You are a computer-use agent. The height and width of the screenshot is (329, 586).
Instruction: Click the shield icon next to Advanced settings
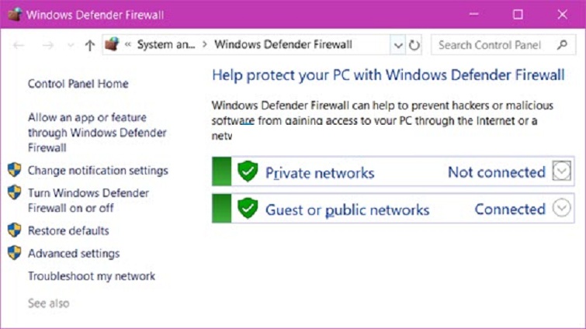click(14, 253)
